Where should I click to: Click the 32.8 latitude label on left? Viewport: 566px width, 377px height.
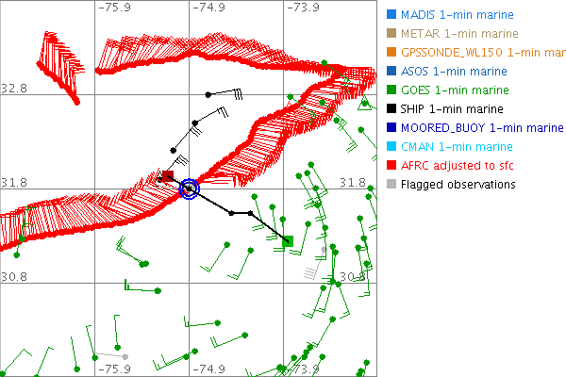tap(14, 88)
